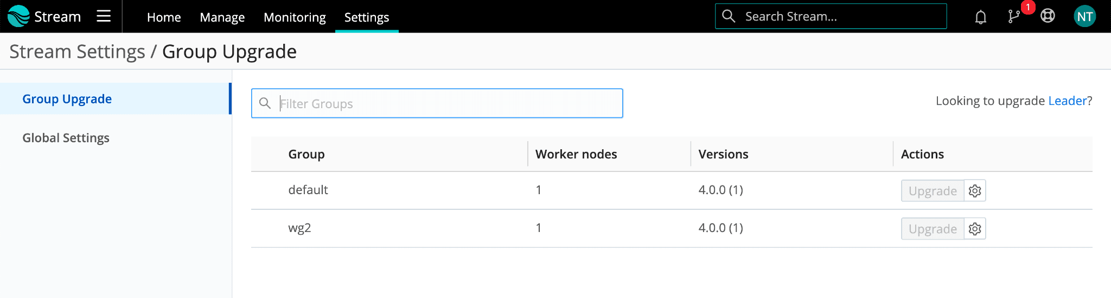Open the Manage menu
1111x298 pixels.
coord(222,17)
